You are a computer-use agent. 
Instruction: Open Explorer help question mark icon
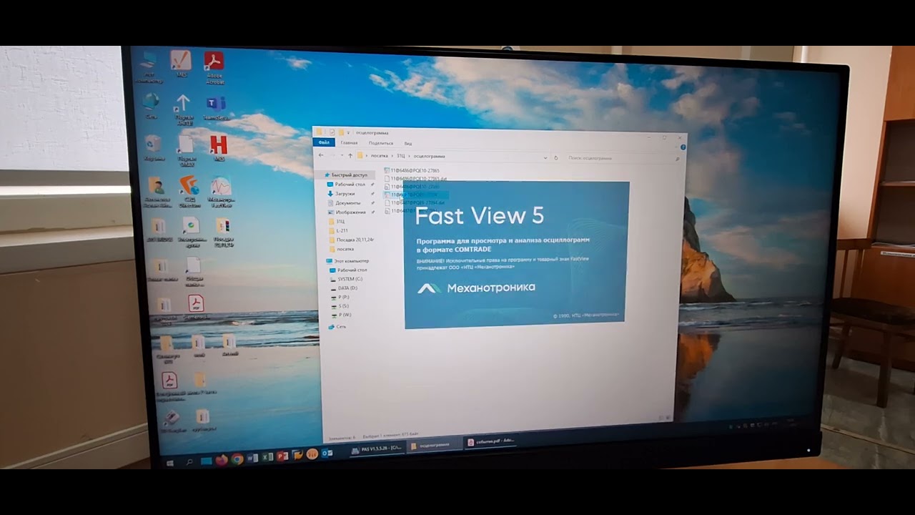point(683,147)
